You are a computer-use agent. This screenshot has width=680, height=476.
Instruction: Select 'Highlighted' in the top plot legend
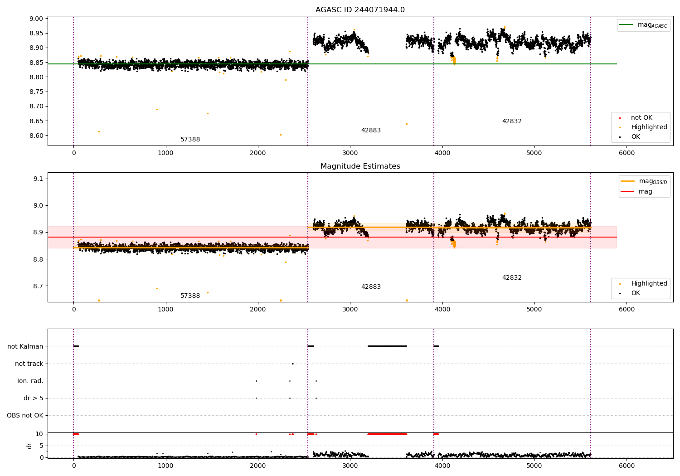click(649, 127)
